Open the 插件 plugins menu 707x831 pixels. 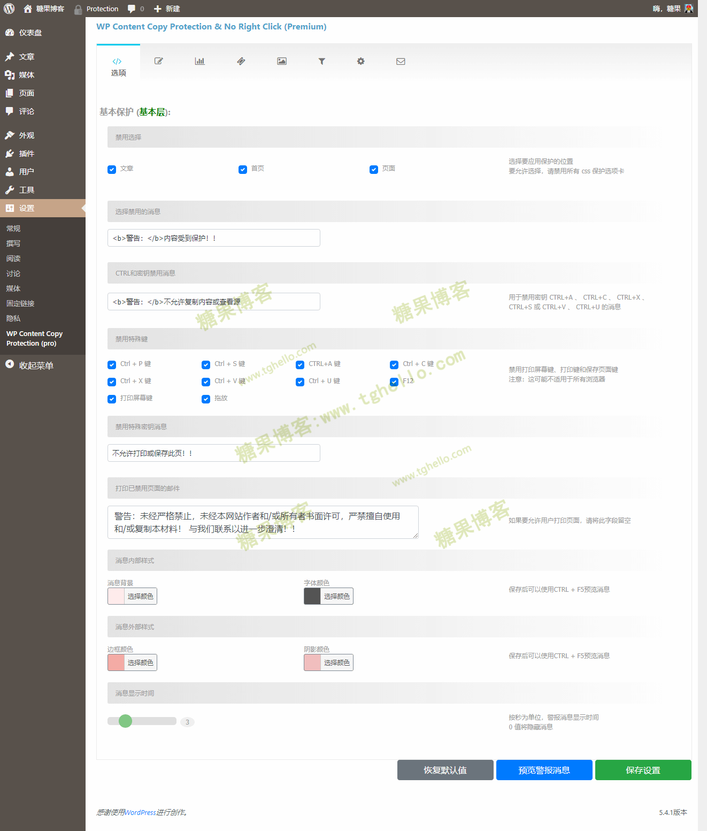43,154
